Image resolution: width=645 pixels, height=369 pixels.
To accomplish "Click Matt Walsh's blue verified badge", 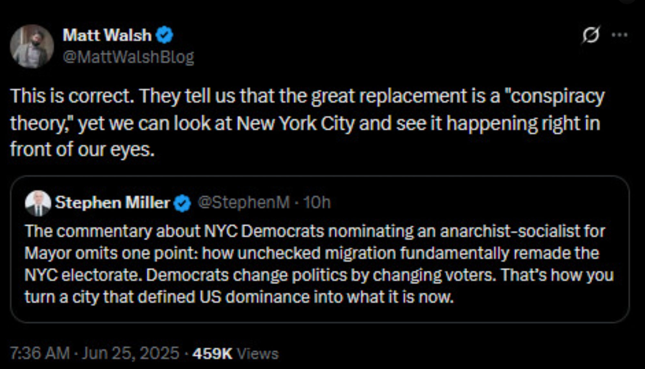I will point(164,35).
